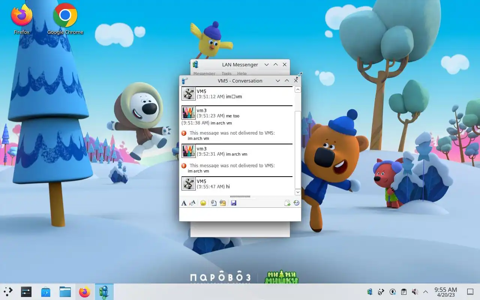The width and height of the screenshot is (480, 300).
Task: Click the font color icon
Action: [192, 203]
